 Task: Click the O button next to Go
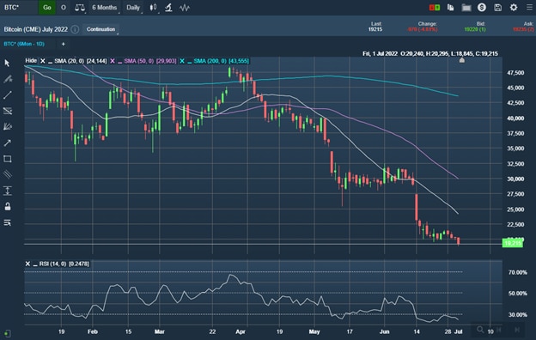tap(64, 8)
